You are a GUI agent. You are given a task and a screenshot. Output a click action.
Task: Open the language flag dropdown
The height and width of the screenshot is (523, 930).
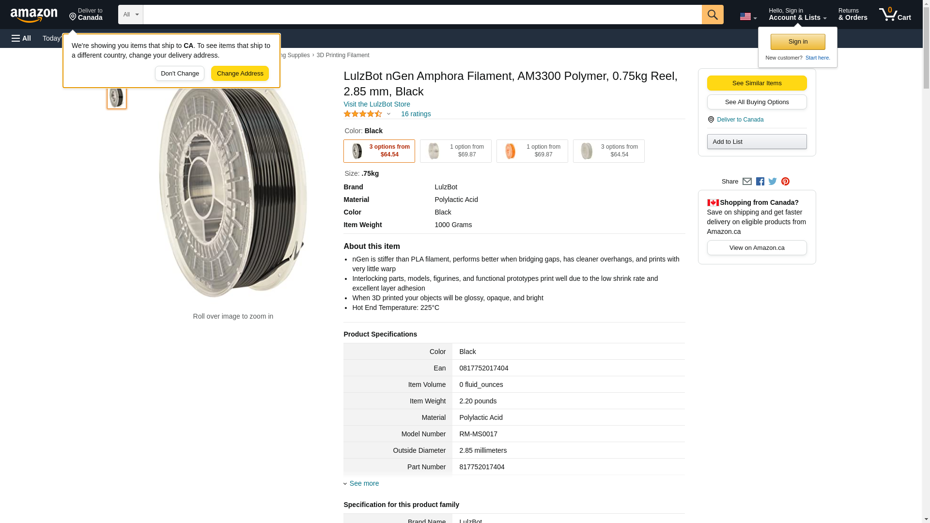tap(748, 17)
